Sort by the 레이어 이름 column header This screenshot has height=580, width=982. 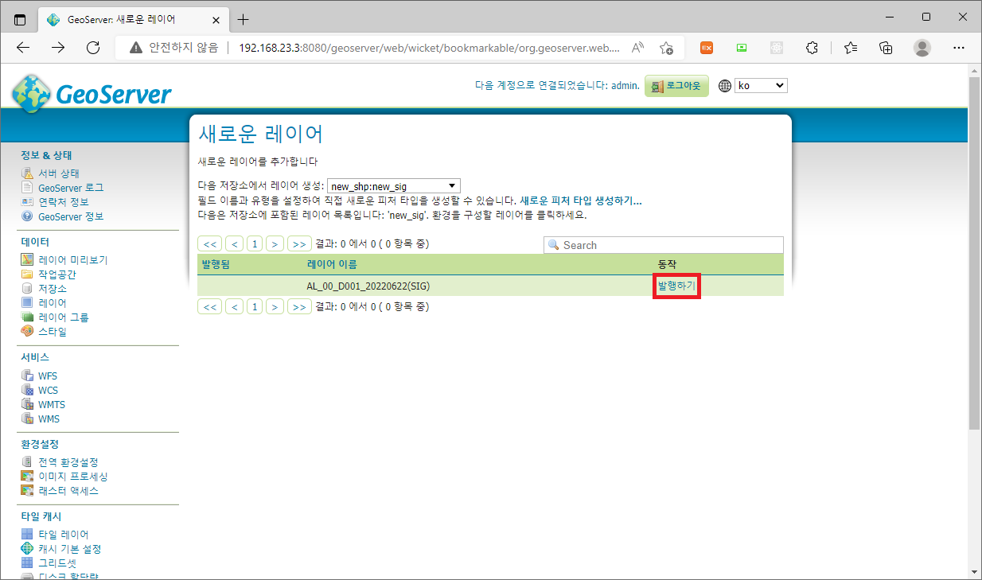coord(332,264)
